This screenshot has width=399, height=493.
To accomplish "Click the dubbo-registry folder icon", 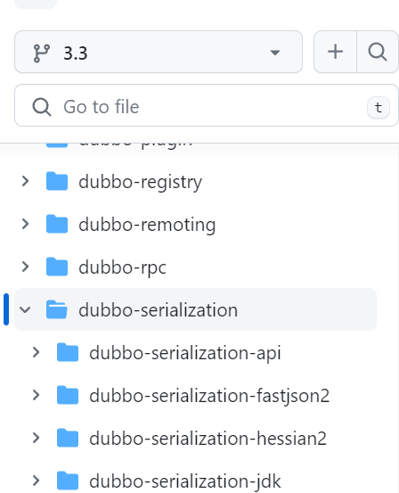I will coord(57,181).
